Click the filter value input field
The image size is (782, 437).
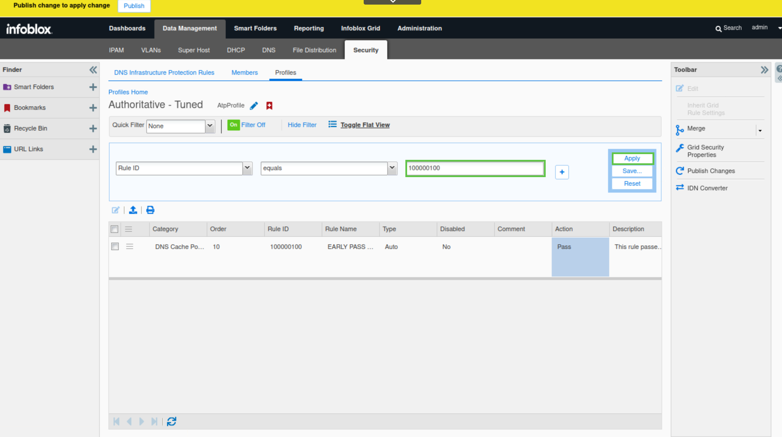475,168
